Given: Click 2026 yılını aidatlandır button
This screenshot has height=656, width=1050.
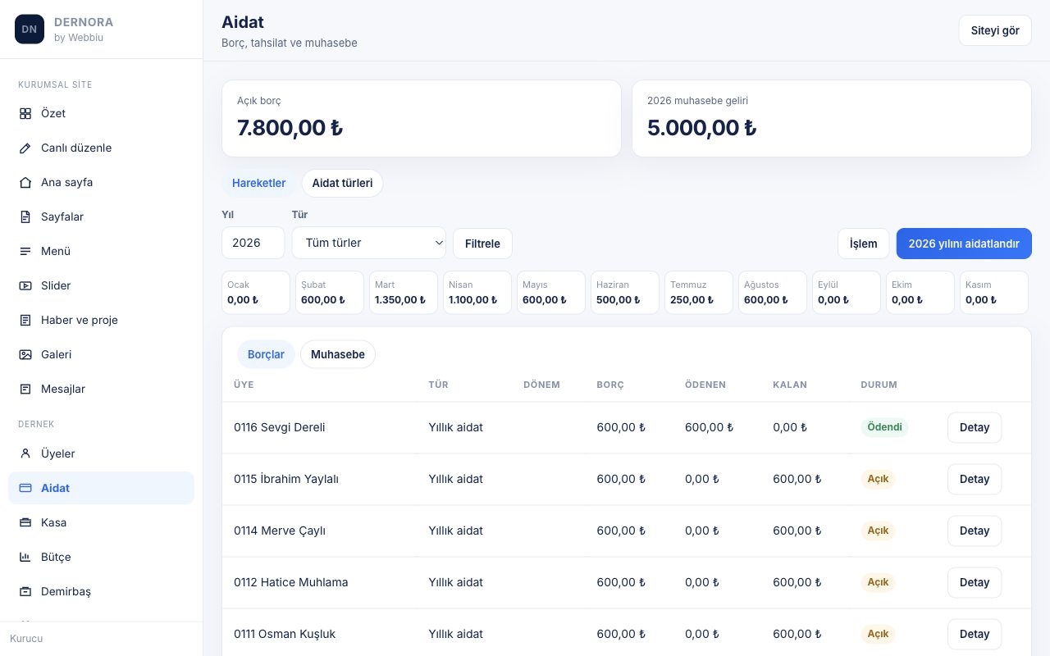Looking at the screenshot, I should coord(964,244).
